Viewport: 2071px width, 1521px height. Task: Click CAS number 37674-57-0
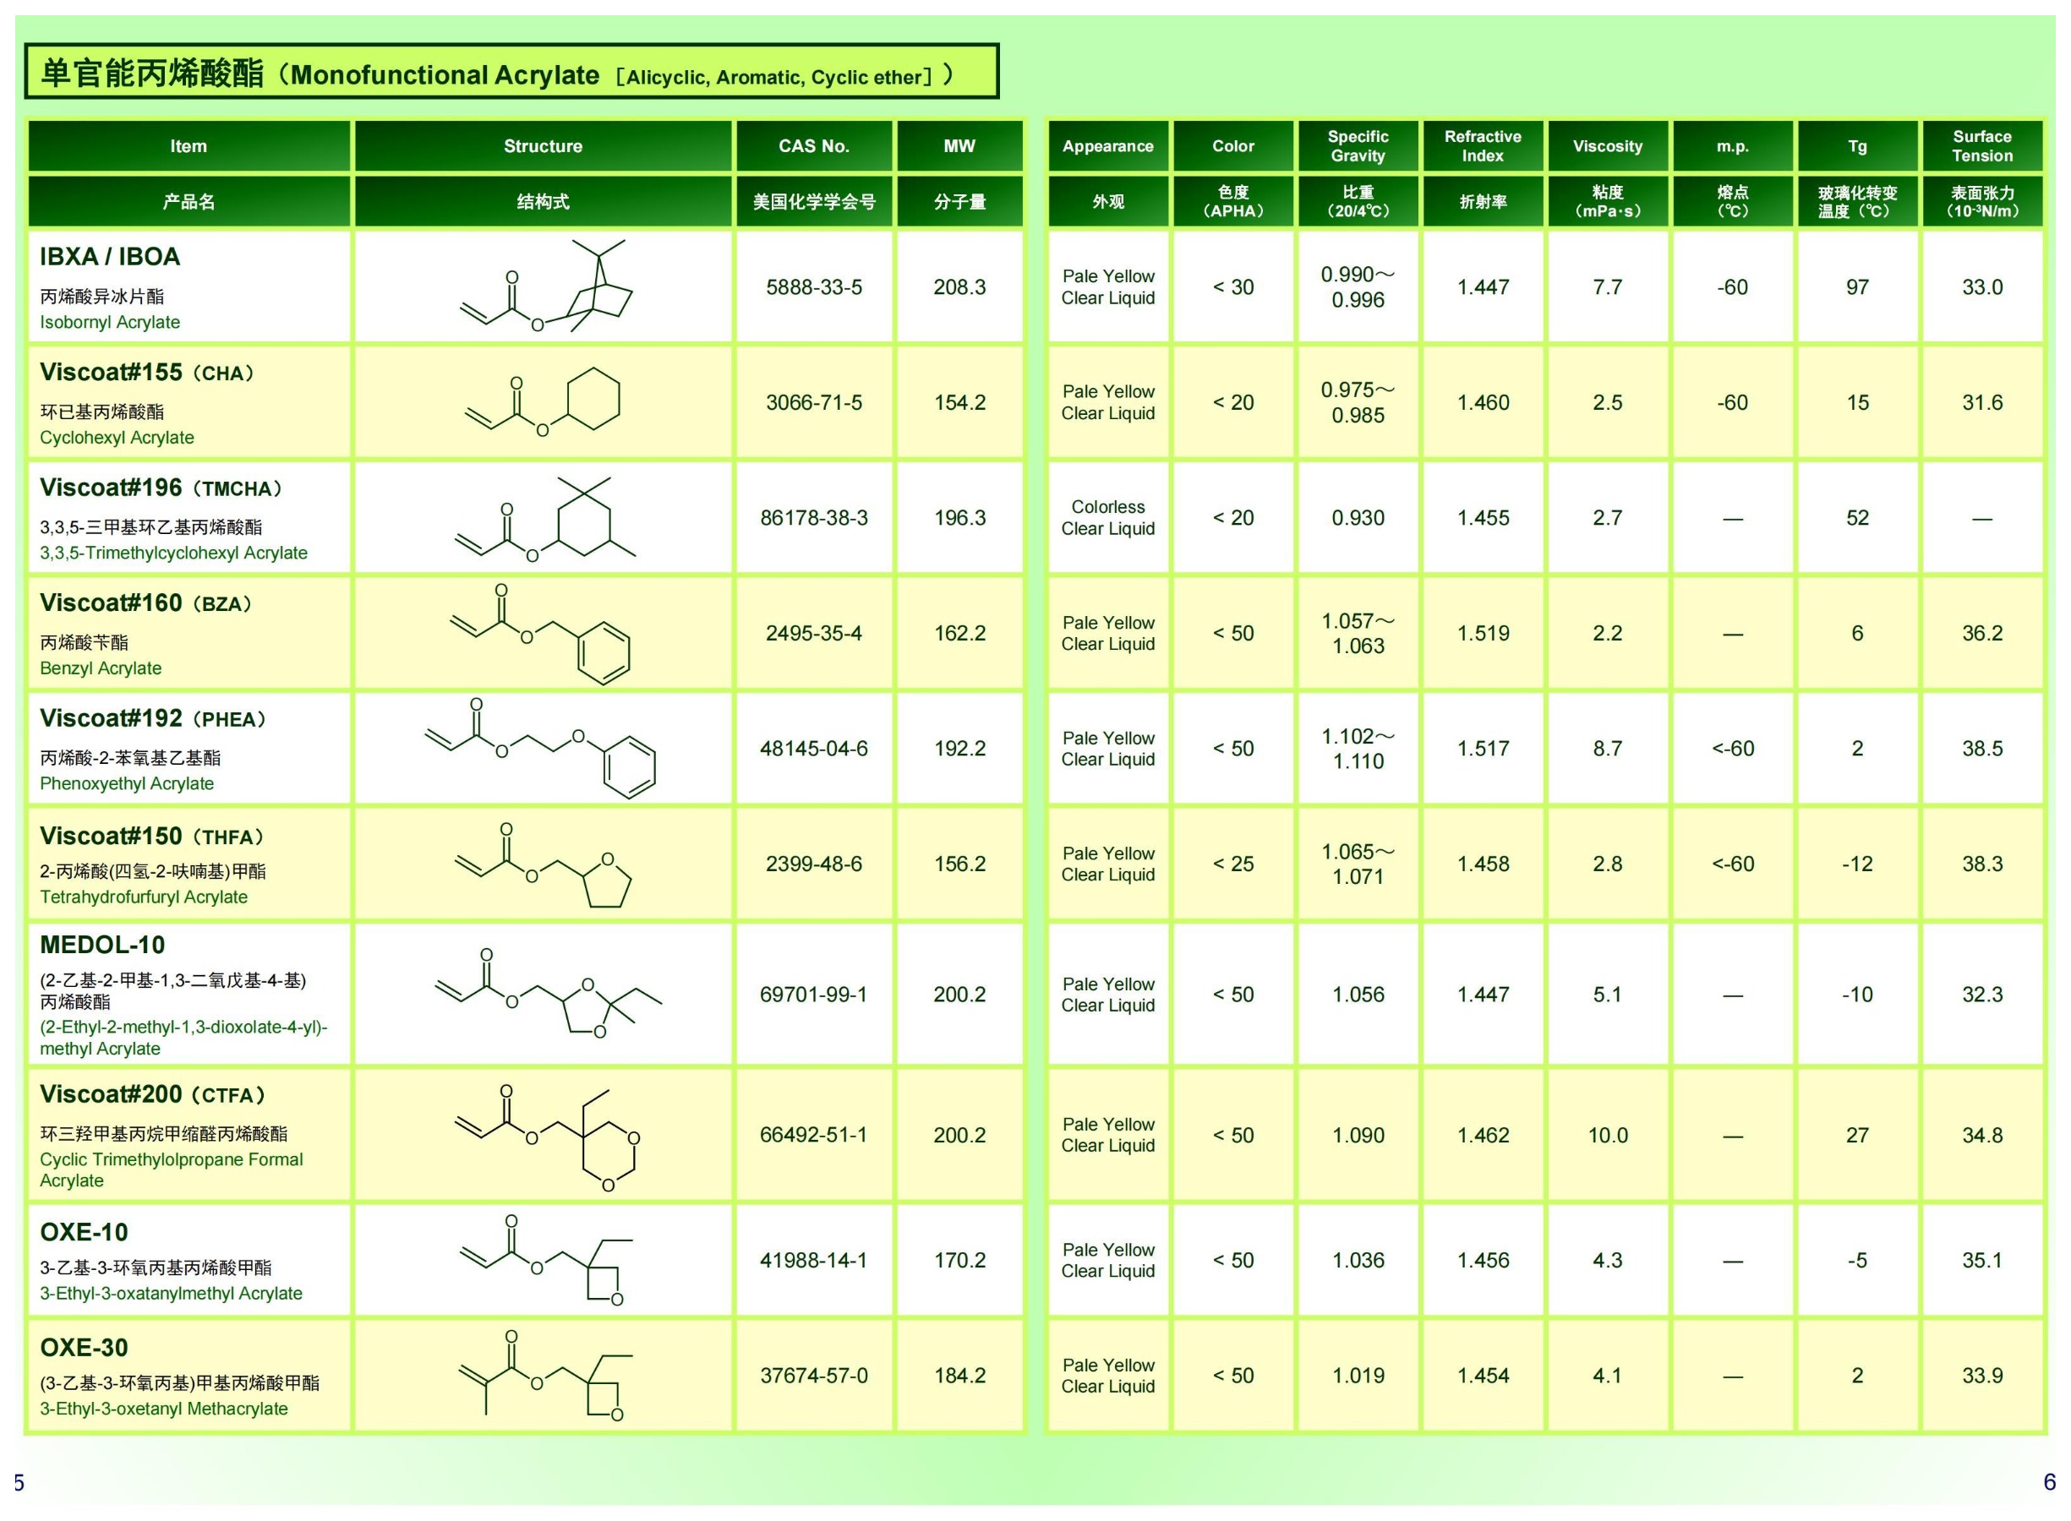coord(814,1376)
